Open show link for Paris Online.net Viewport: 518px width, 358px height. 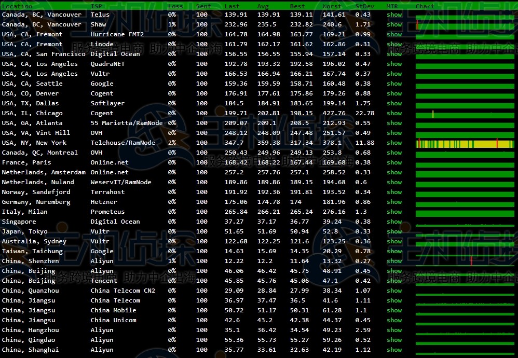click(x=394, y=162)
